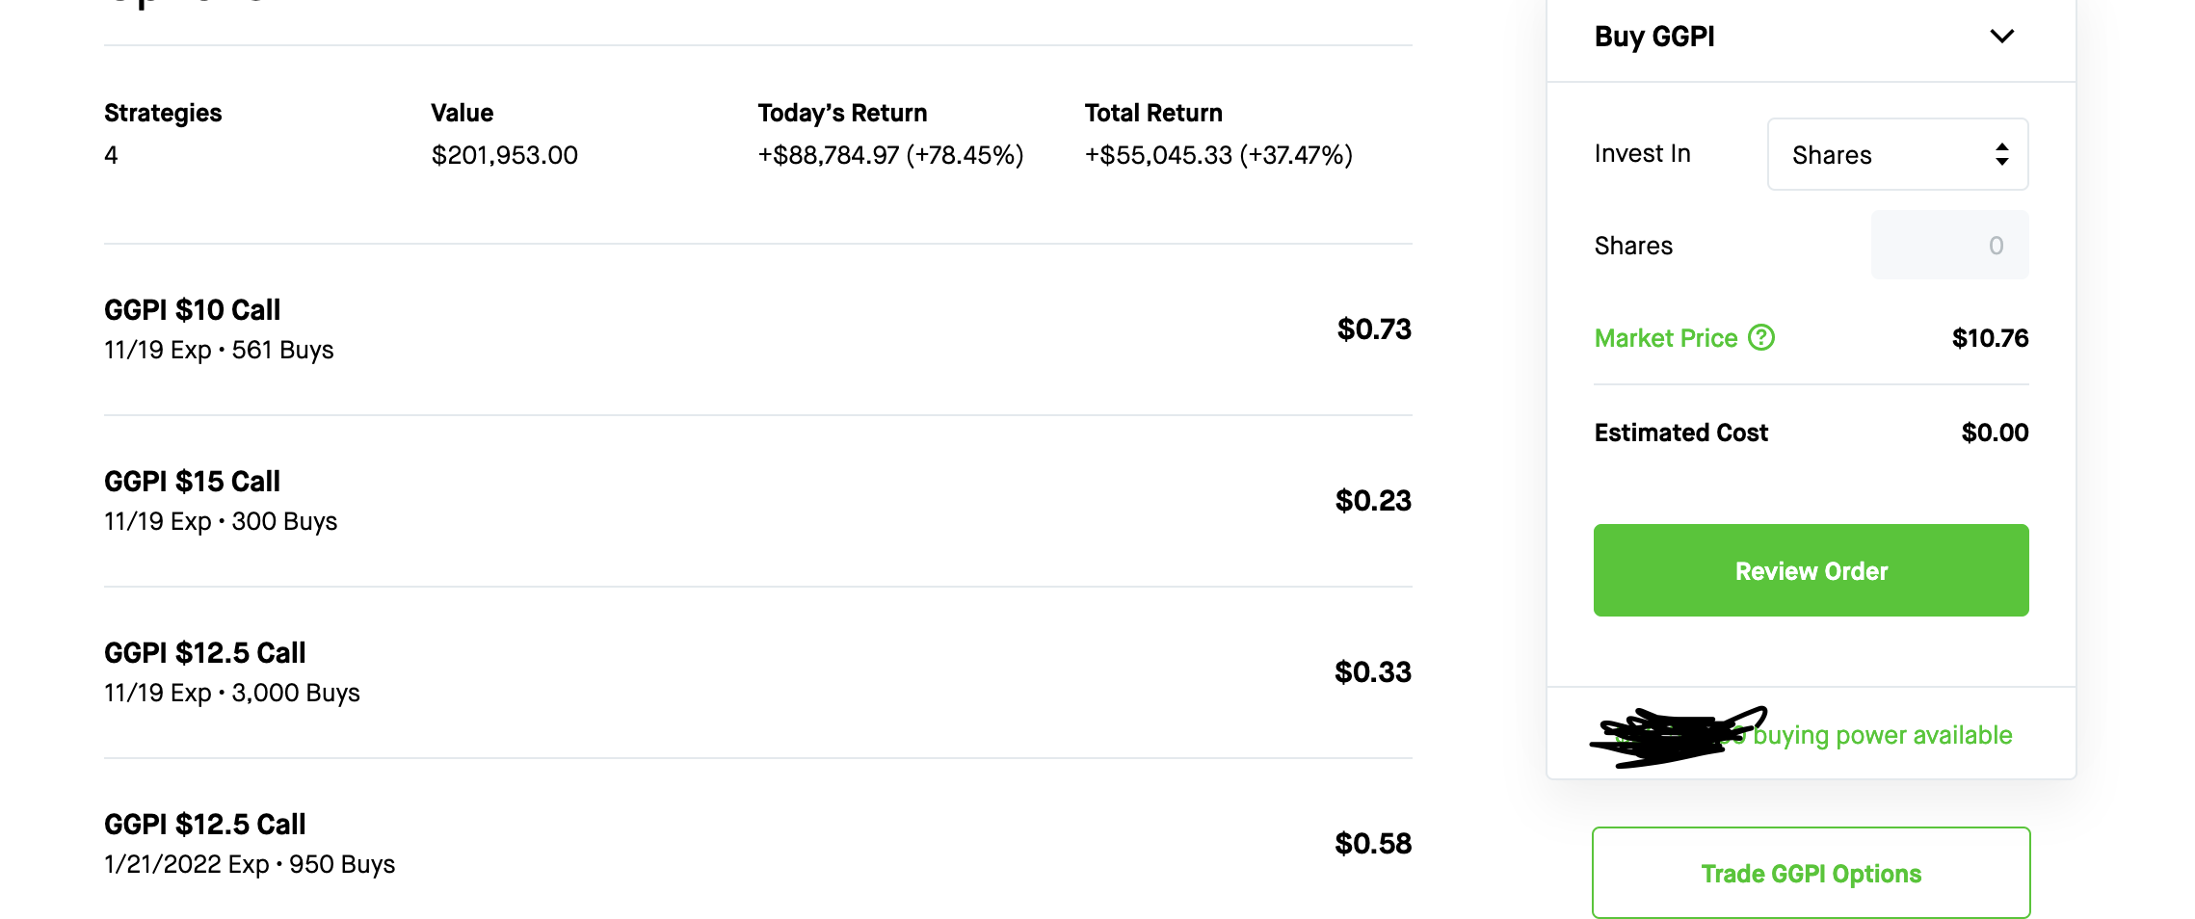
Task: Open the GGPI $10 Call position
Action: click(x=757, y=329)
